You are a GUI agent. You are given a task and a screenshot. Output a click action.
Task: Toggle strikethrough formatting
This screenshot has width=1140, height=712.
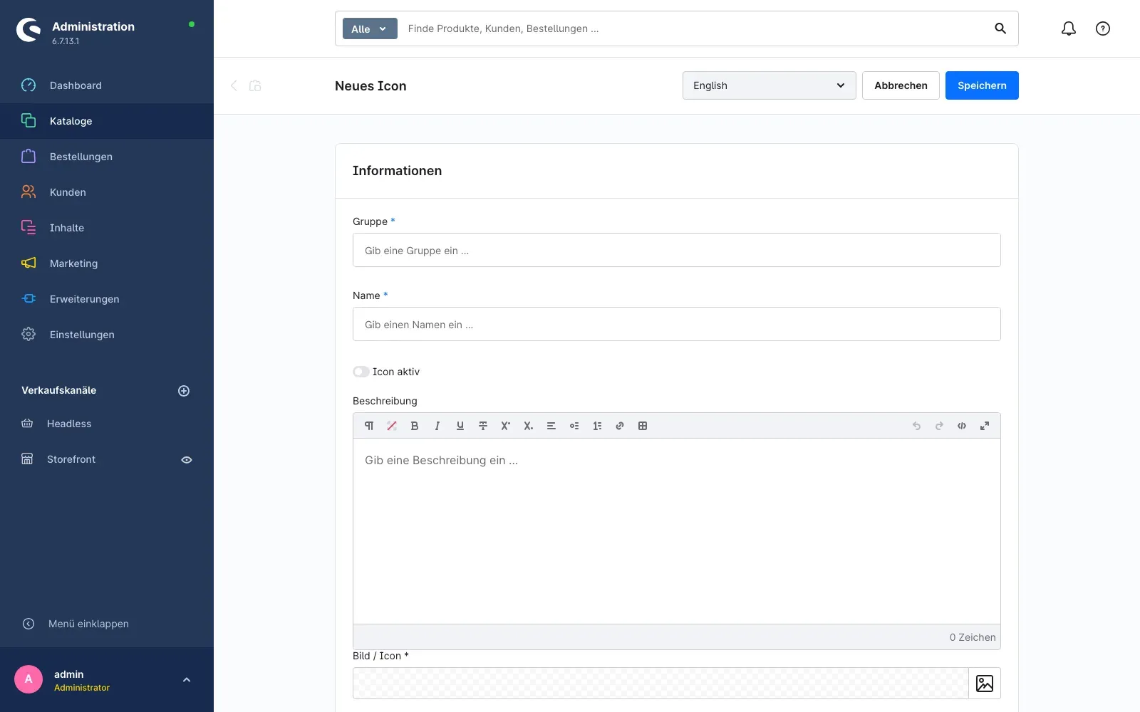pyautogui.click(x=483, y=426)
